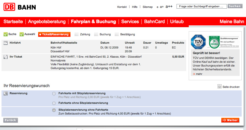This screenshot has width=246, height=130.
Task: Click the Buchung step box icon
Action: (96, 34)
